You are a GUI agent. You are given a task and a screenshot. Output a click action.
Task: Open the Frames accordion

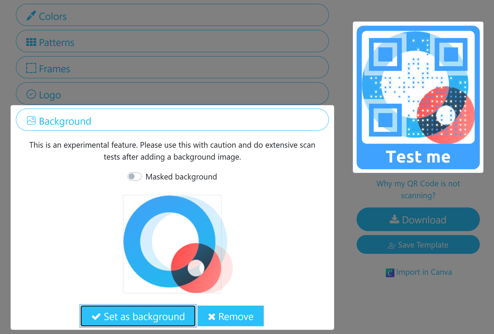[x=172, y=68]
